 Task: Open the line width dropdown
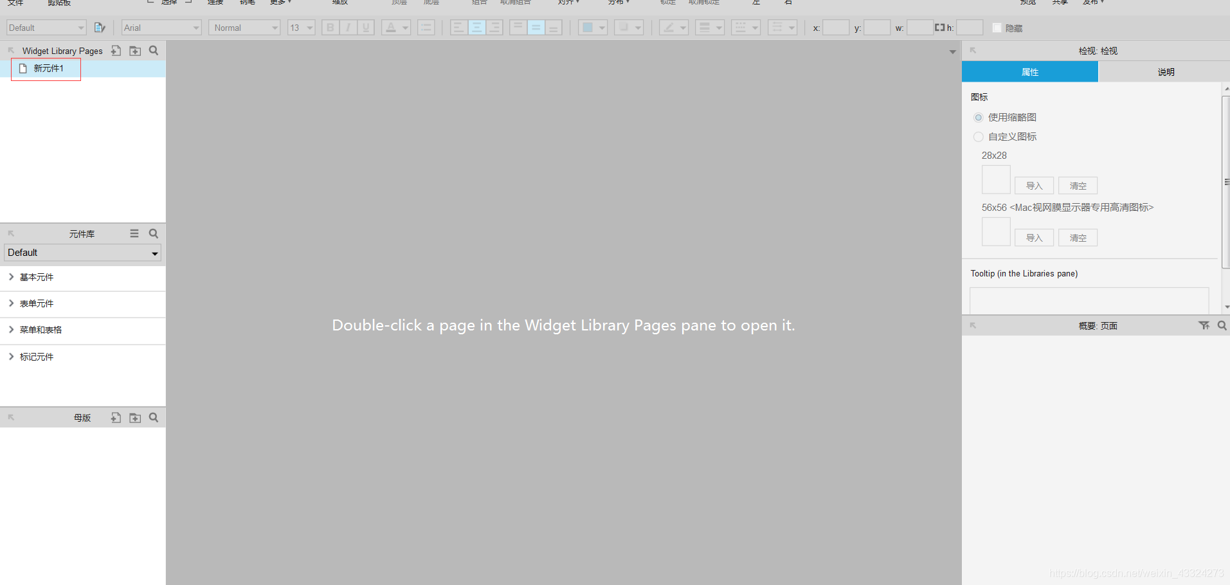click(x=710, y=28)
